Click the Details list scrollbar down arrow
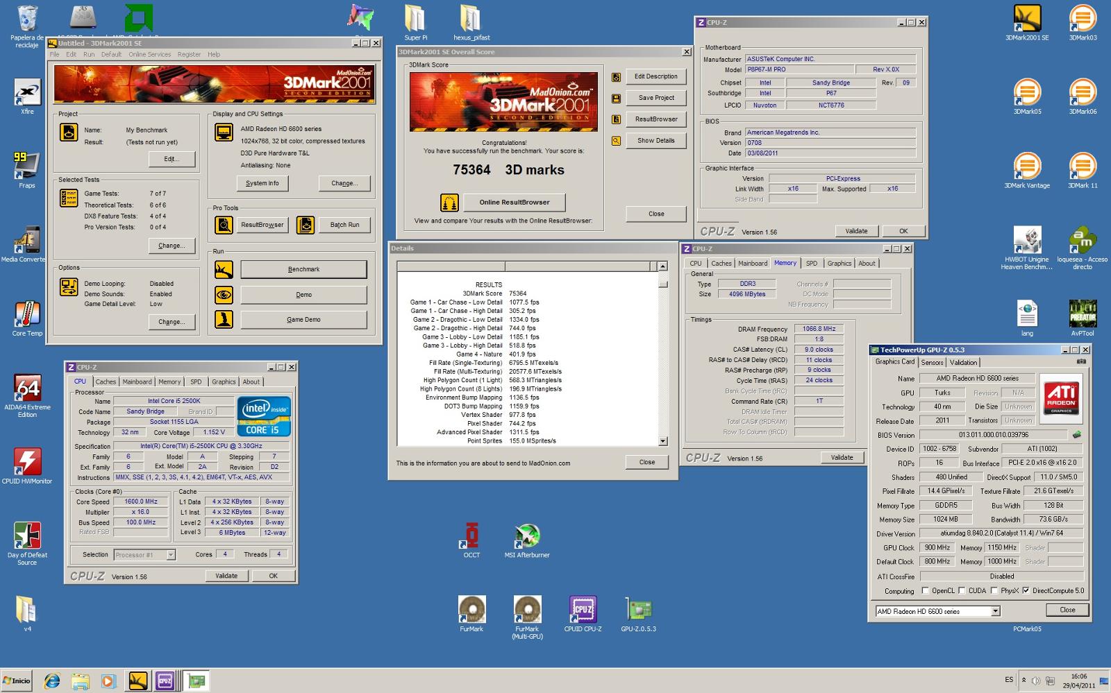Image resolution: width=1111 pixels, height=693 pixels. coord(662,440)
